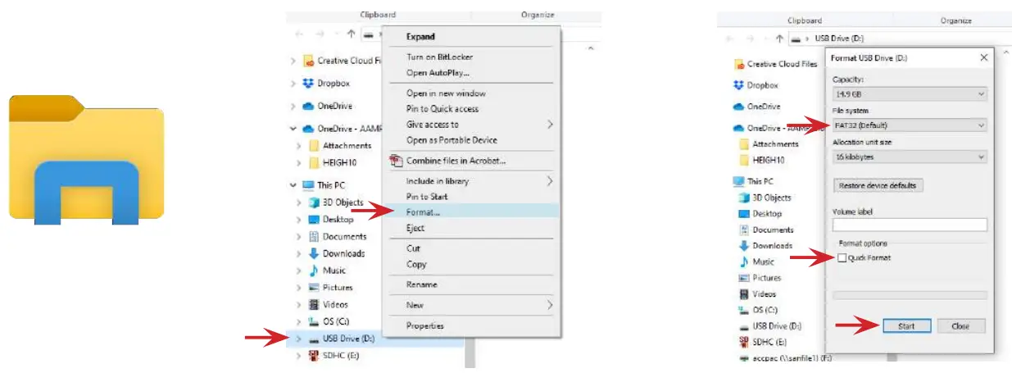
Task: Close the Format USB Drive dialog with X
Action: (983, 58)
